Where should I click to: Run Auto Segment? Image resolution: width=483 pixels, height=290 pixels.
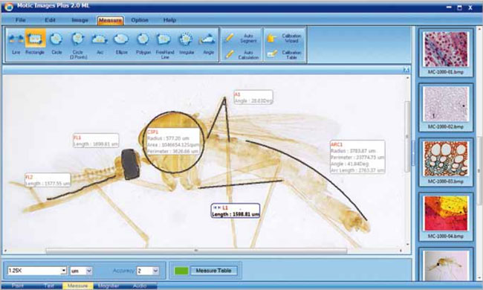click(x=241, y=38)
